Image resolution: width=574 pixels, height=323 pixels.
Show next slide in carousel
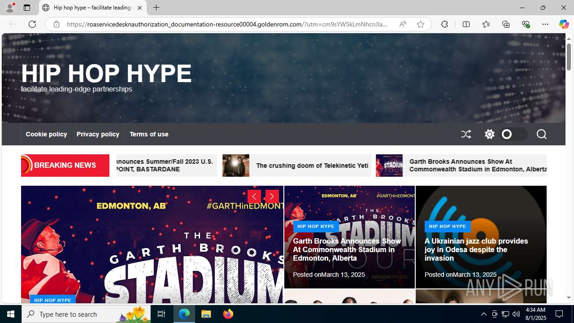point(272,196)
